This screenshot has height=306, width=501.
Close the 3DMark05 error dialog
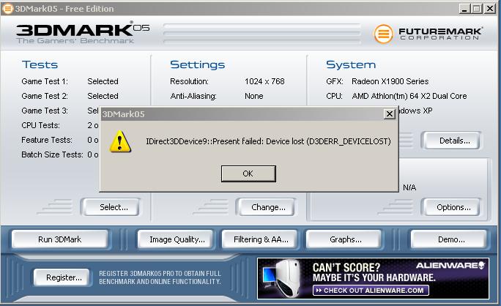(x=389, y=113)
